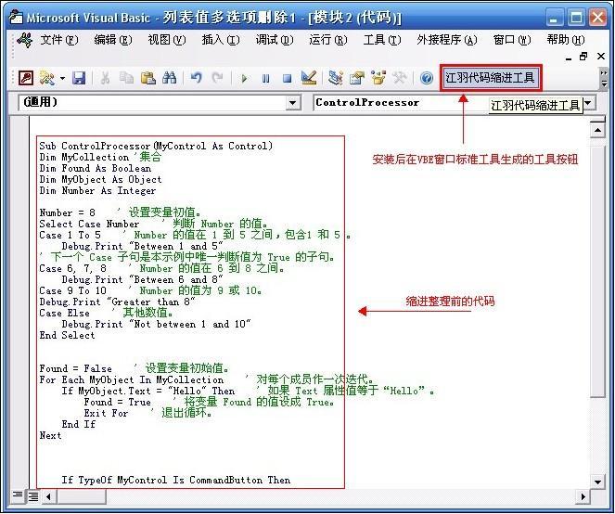The height and width of the screenshot is (514, 615).
Task: Click the vertical scrollbar down arrow
Action: click(597, 482)
